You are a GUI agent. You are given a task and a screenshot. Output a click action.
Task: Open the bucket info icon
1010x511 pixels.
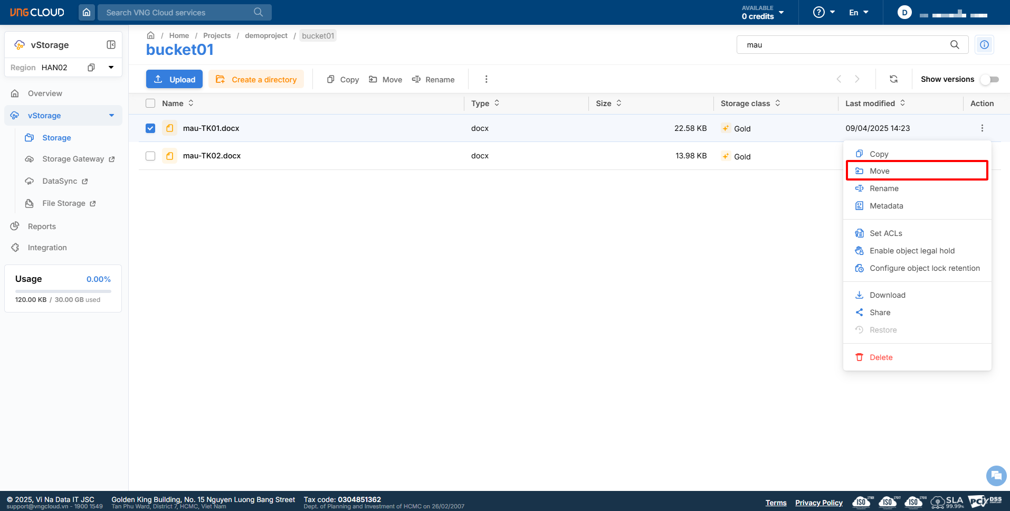pyautogui.click(x=984, y=45)
